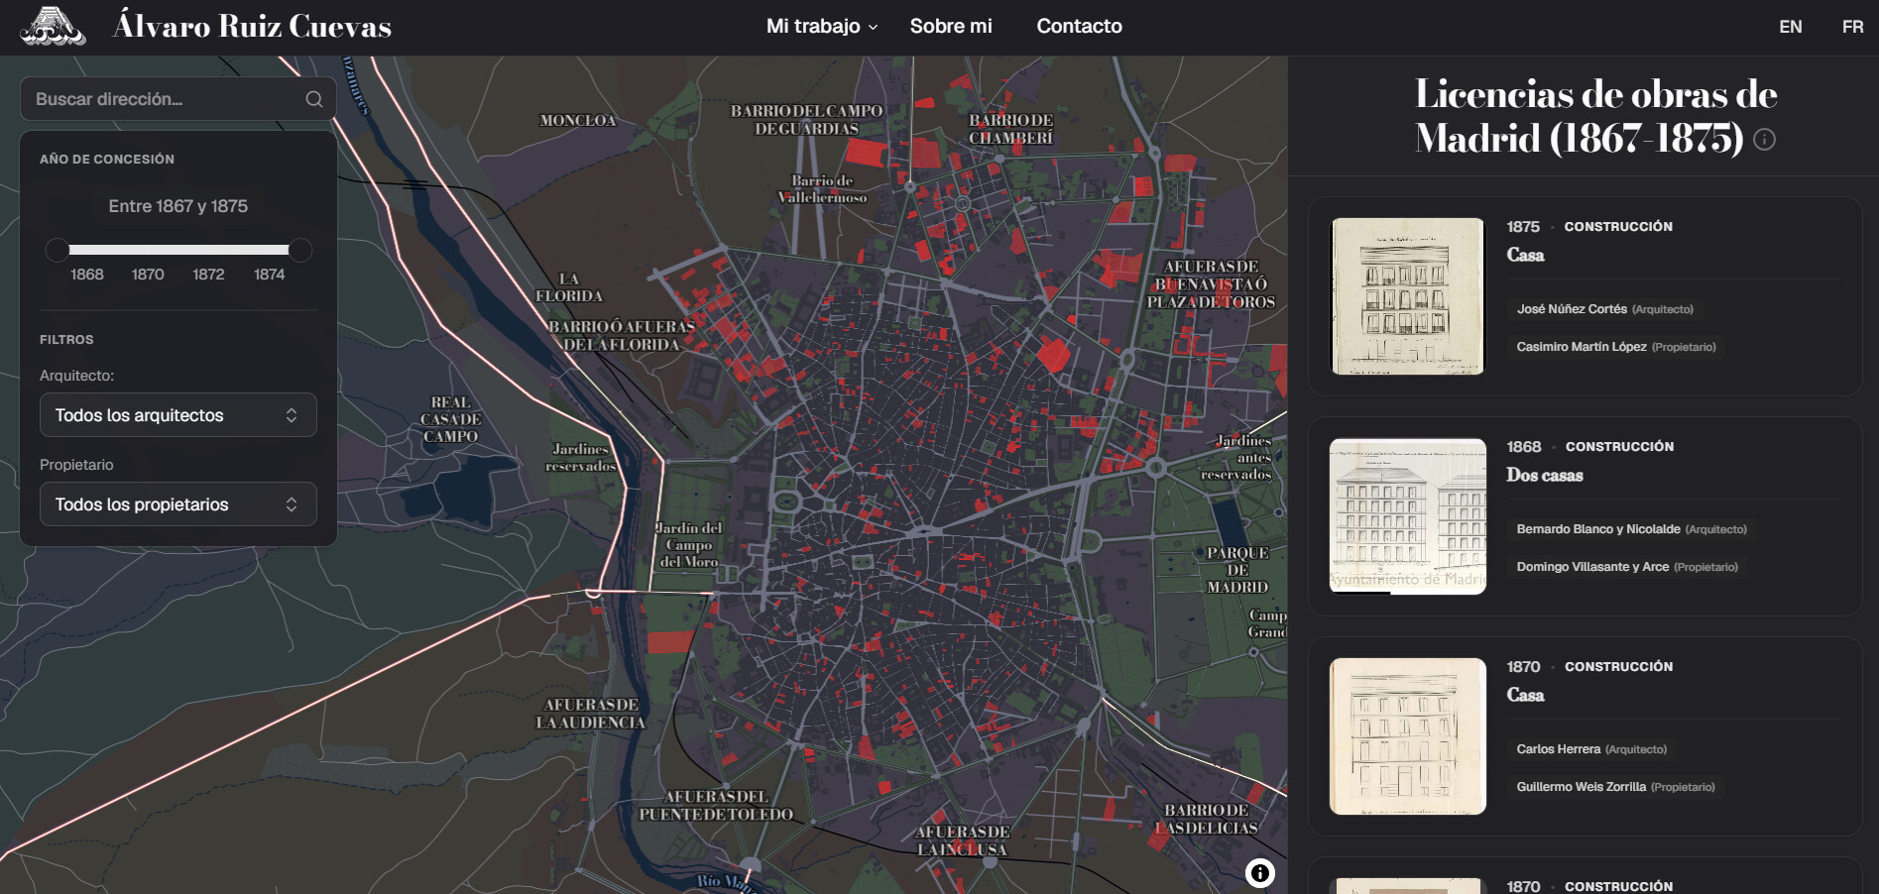This screenshot has height=894, width=1879.
Task: Click the REAL CASA DE CAMPO map label
Action: click(x=450, y=419)
